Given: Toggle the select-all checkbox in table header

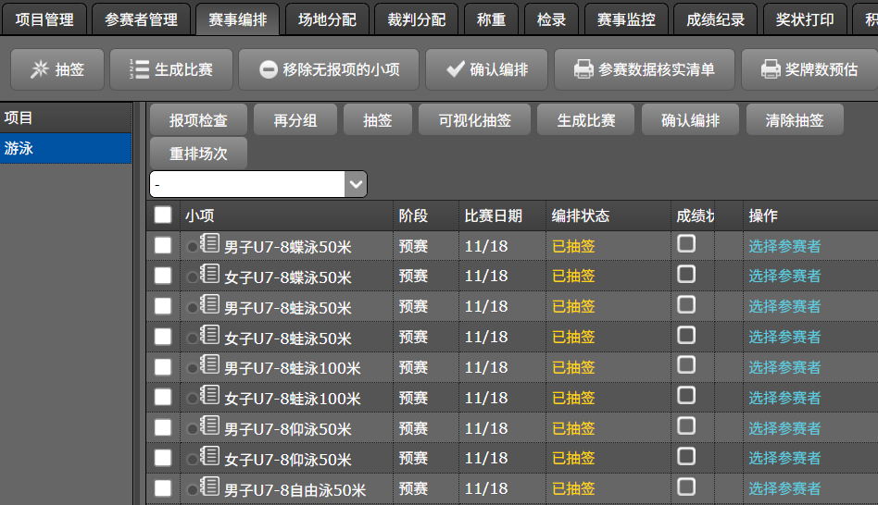Looking at the screenshot, I should coord(163,215).
